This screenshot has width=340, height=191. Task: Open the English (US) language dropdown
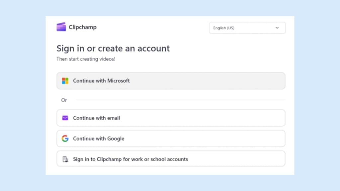[x=247, y=28]
